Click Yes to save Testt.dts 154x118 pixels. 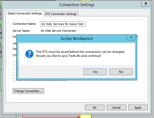tap(95, 72)
